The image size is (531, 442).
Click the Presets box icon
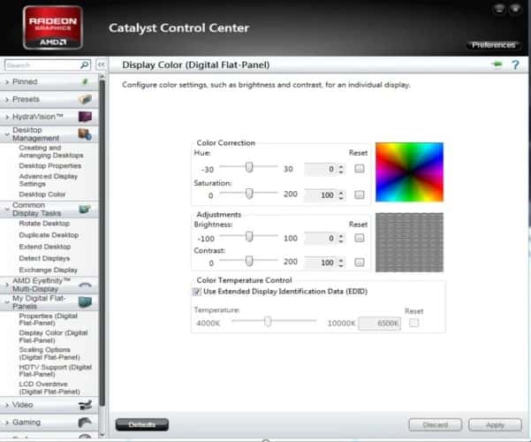(85, 99)
